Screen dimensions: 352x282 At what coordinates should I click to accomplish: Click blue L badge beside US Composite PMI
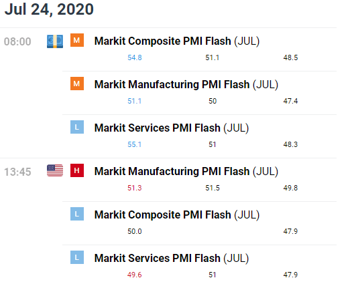tap(77, 214)
